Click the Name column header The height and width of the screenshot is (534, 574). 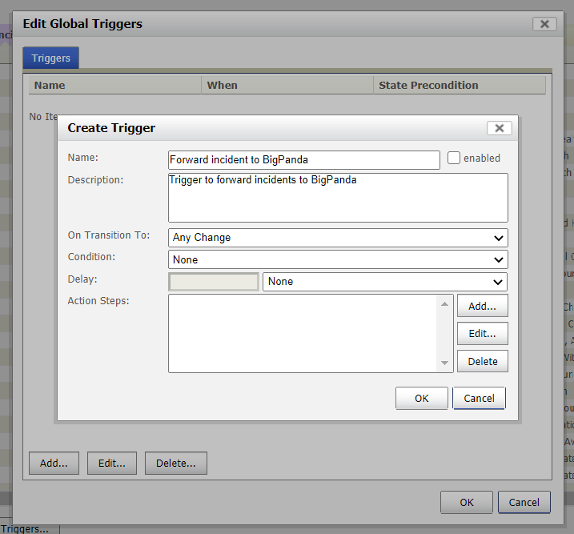[115, 86]
